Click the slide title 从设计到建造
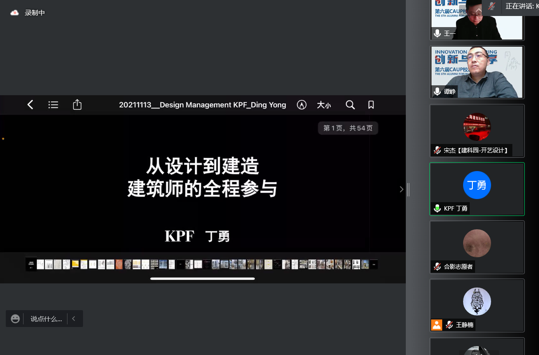This screenshot has width=539, height=355. [202, 167]
